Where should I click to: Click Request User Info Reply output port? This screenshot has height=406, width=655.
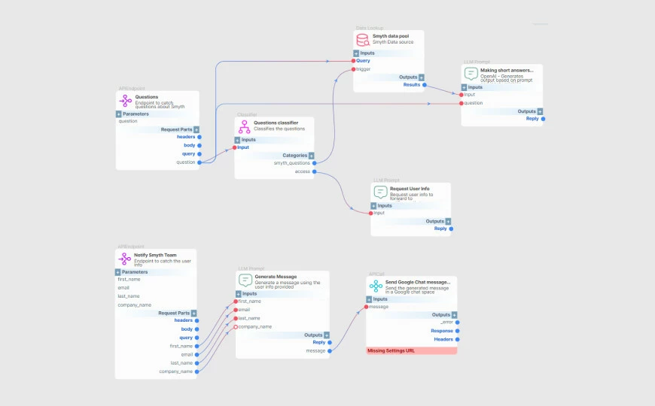[x=451, y=229]
